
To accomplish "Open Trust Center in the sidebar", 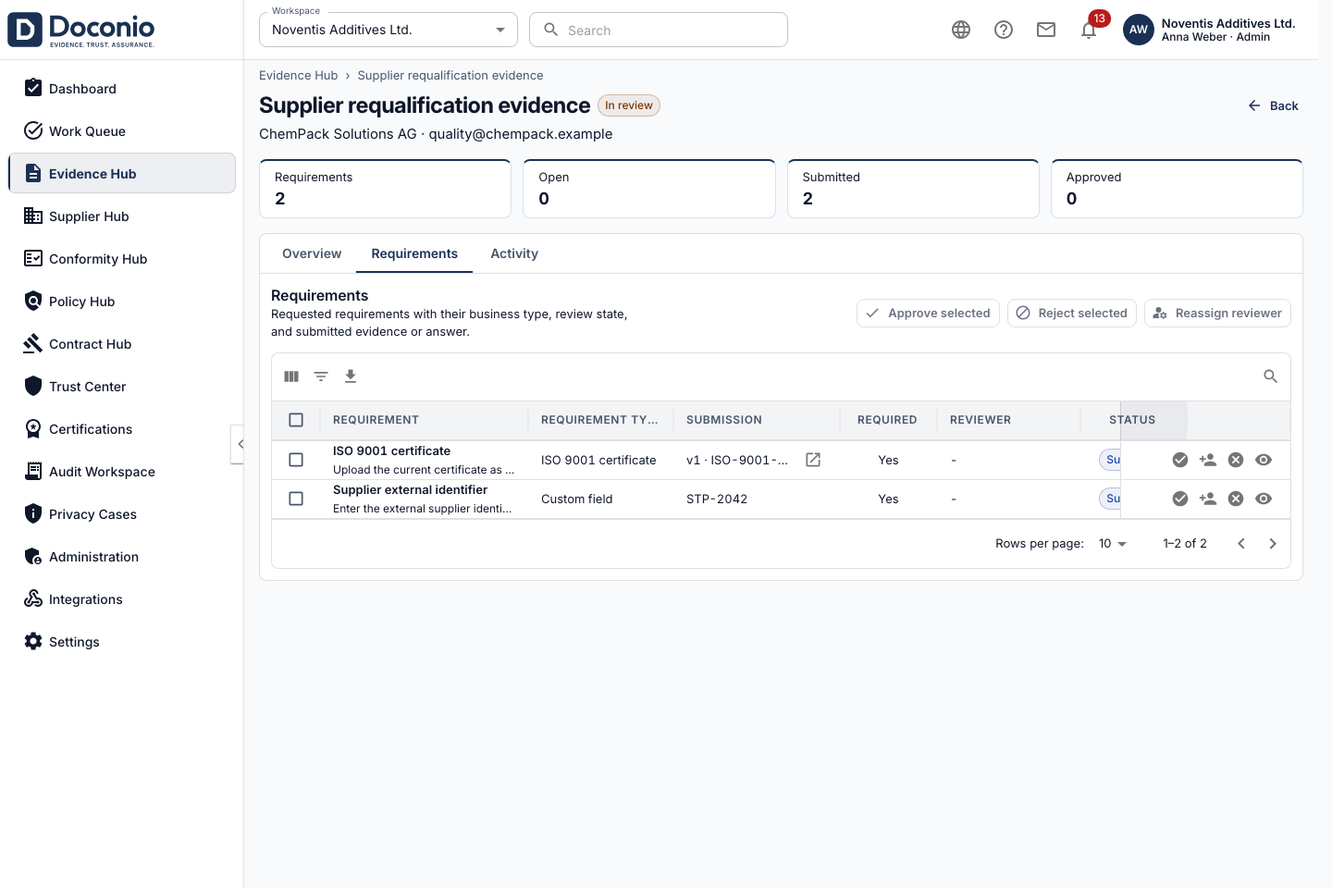I will click(x=122, y=387).
